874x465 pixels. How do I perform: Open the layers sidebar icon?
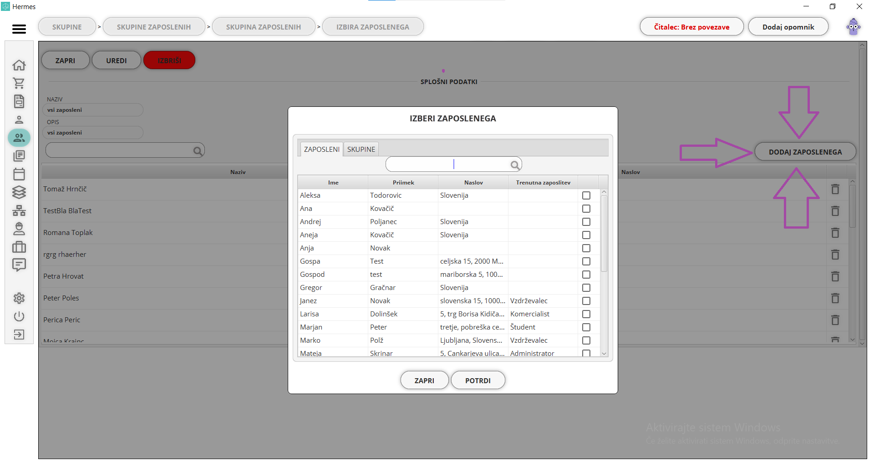[x=19, y=192]
